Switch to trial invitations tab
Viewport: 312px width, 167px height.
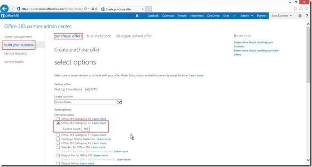pyautogui.click(x=99, y=36)
